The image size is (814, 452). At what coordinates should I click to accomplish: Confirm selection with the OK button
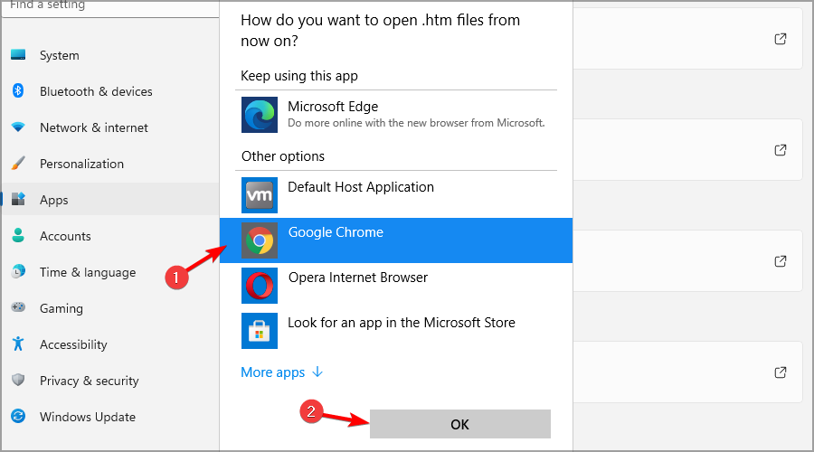click(460, 424)
